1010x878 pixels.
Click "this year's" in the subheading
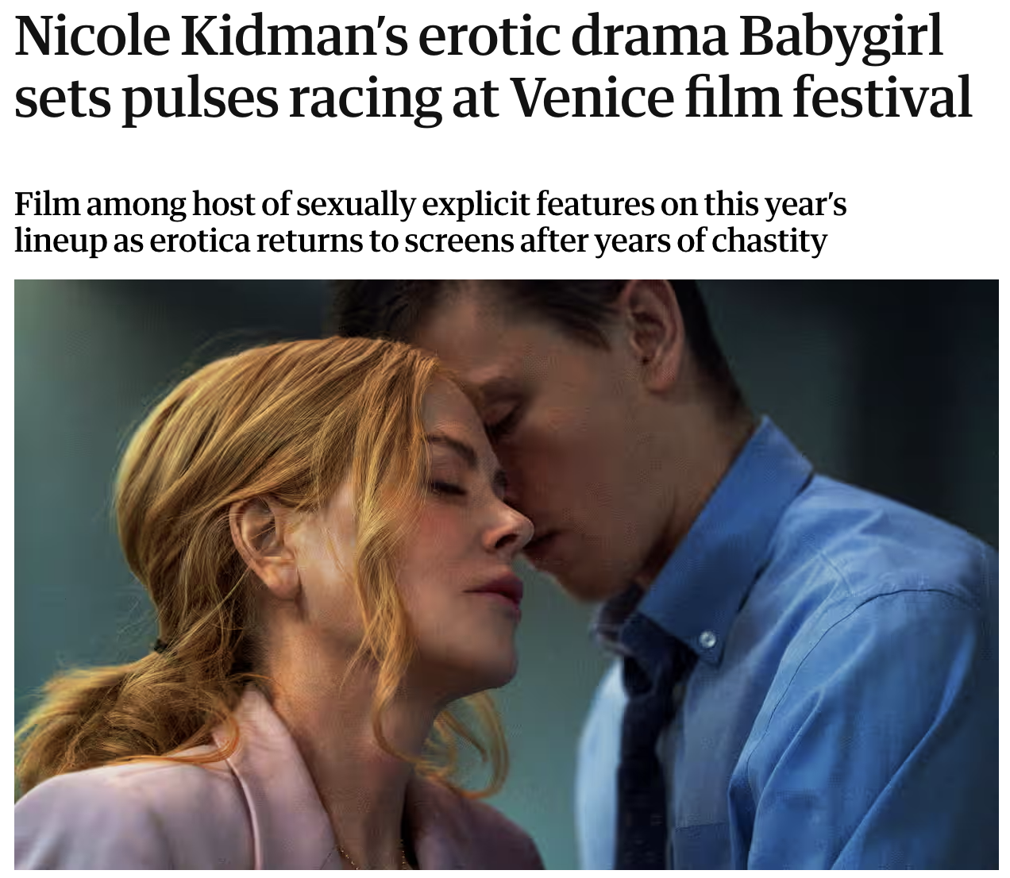[775, 205]
